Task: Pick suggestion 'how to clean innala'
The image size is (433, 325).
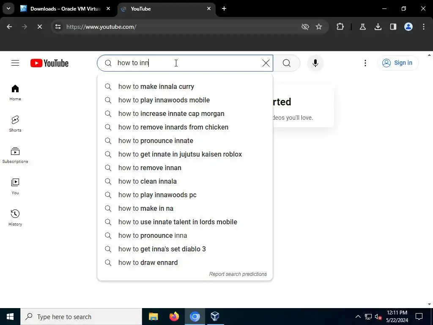Action: point(185,181)
